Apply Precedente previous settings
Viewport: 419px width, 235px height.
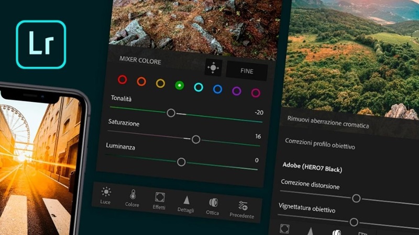(x=242, y=208)
